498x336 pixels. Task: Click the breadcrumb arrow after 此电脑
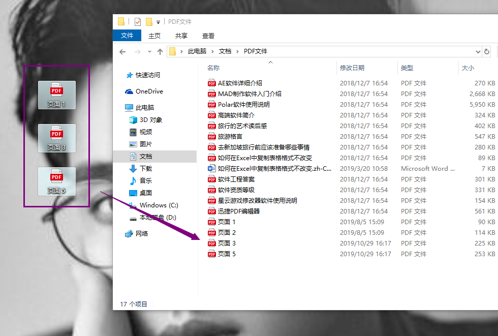pos(212,51)
